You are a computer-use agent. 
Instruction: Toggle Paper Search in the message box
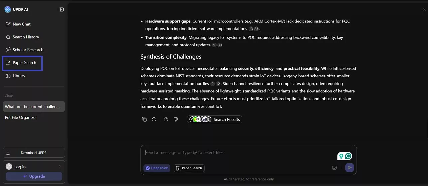[189, 168]
